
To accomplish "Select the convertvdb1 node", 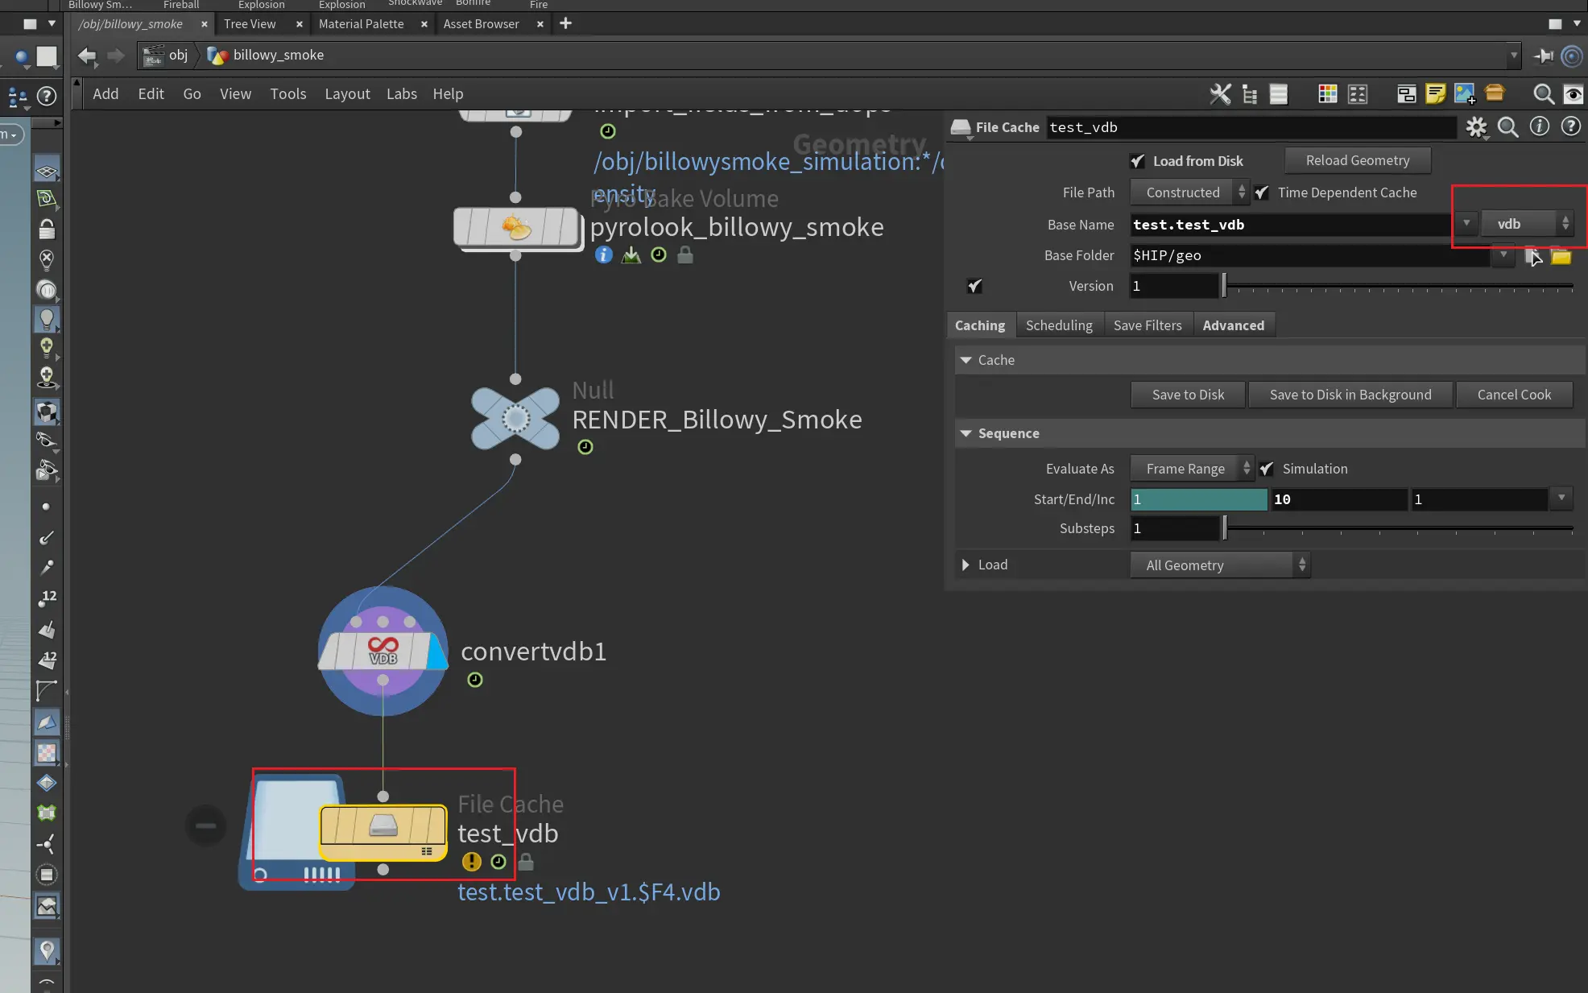I will [x=383, y=651].
